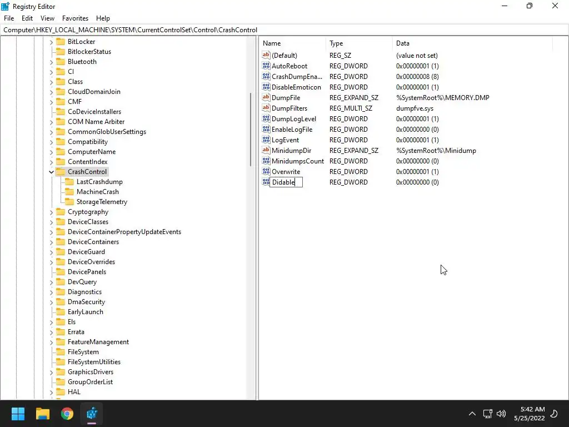Expand the DeviceGuard key

[51, 252]
